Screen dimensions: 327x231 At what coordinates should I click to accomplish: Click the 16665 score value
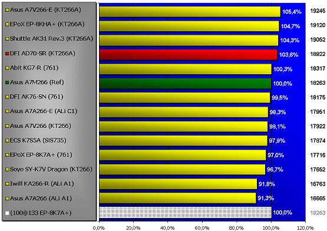tap(318, 198)
